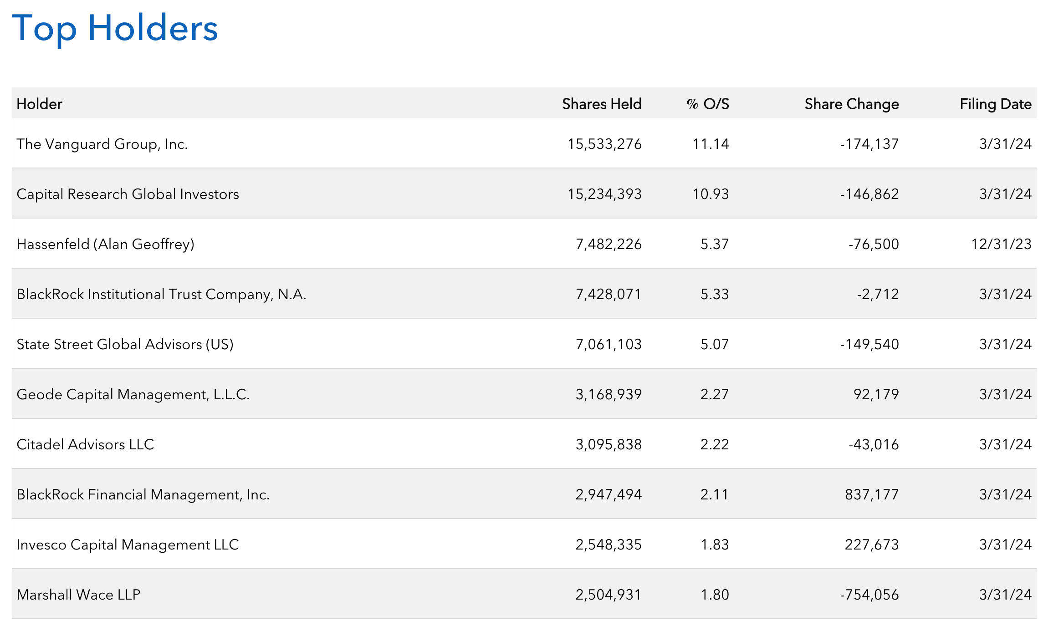Viewport: 1043px width, 631px height.
Task: Click Invesco Capital Management LLC name
Action: 128,544
